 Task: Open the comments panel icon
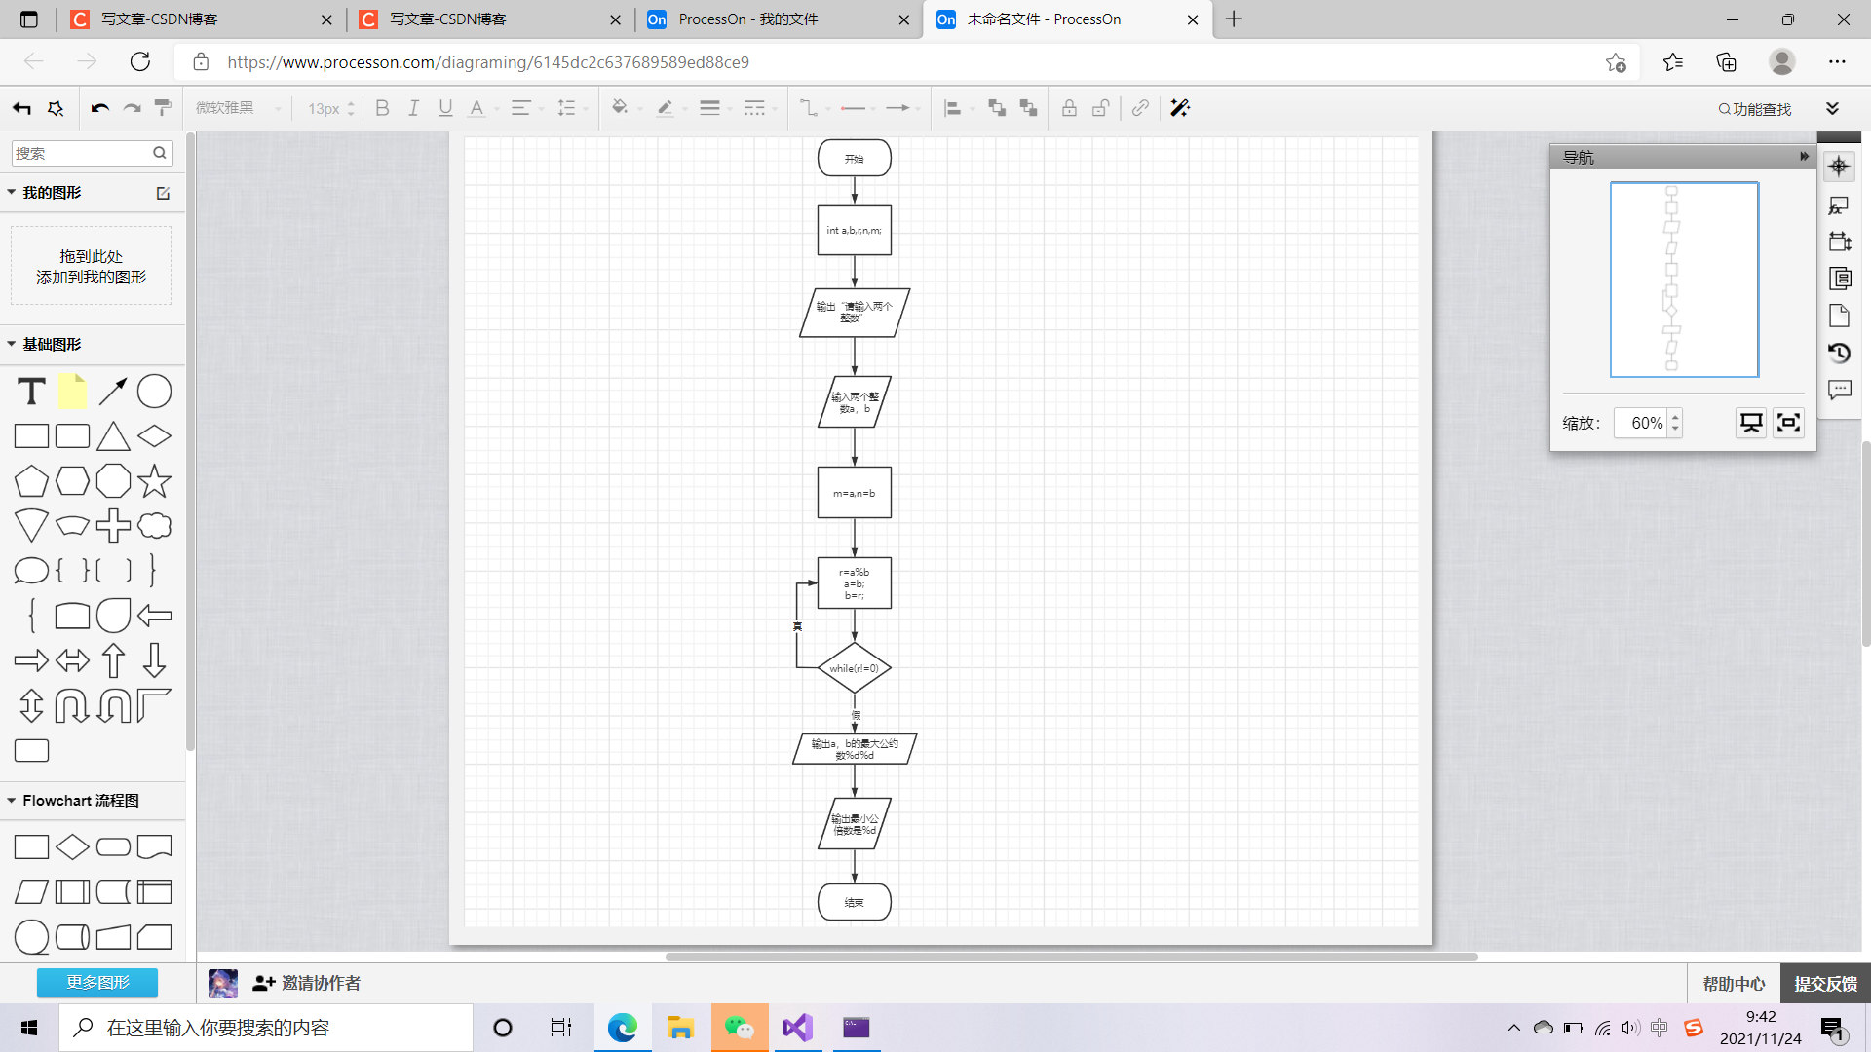click(x=1839, y=390)
